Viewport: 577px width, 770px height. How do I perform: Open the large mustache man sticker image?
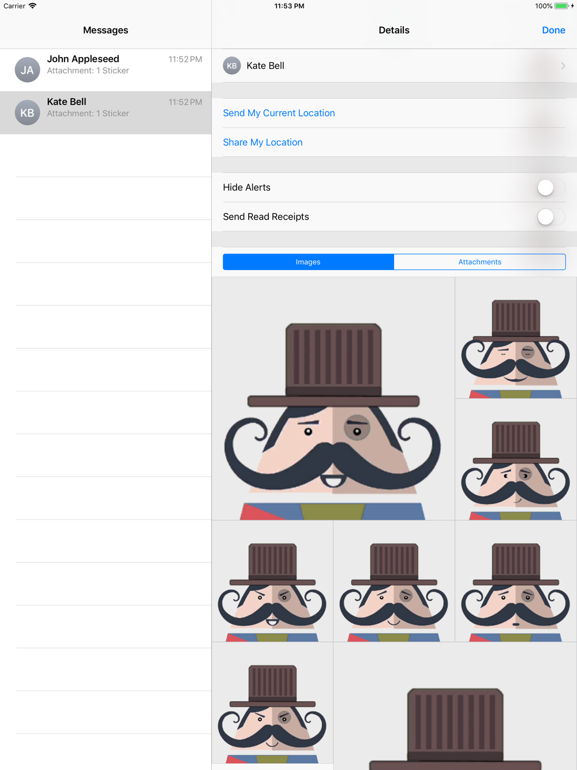[333, 399]
